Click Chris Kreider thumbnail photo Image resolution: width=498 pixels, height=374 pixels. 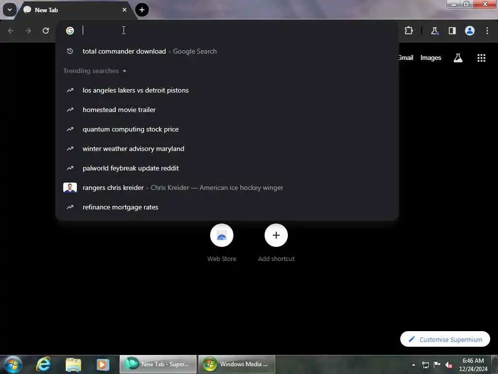click(70, 187)
